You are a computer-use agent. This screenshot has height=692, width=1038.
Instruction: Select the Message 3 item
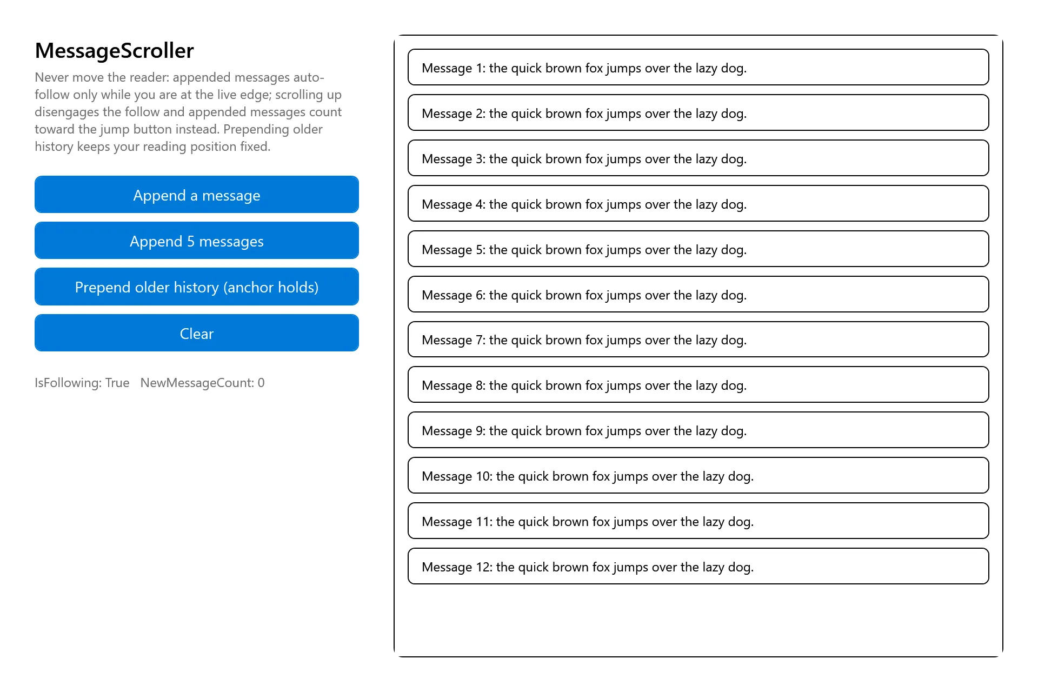click(x=698, y=158)
